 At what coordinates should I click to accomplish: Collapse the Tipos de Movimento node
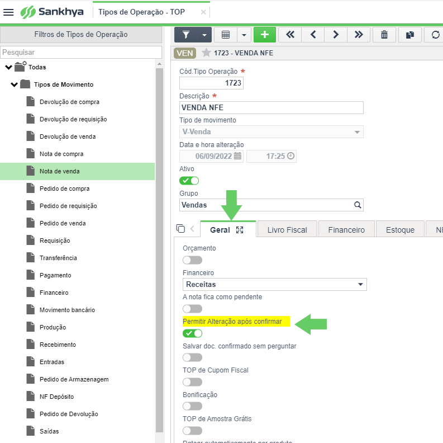click(14, 84)
